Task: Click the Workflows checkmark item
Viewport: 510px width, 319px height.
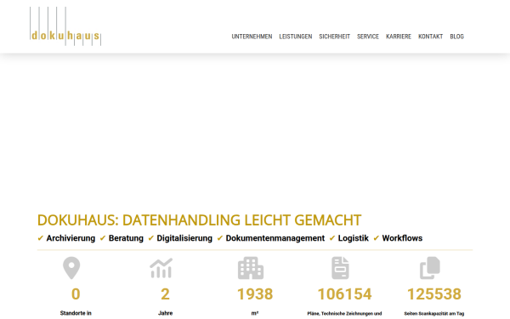Action: click(398, 238)
